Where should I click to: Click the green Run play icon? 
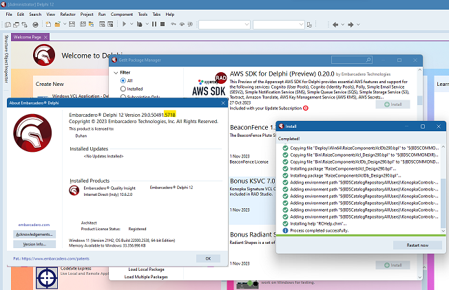124,24
